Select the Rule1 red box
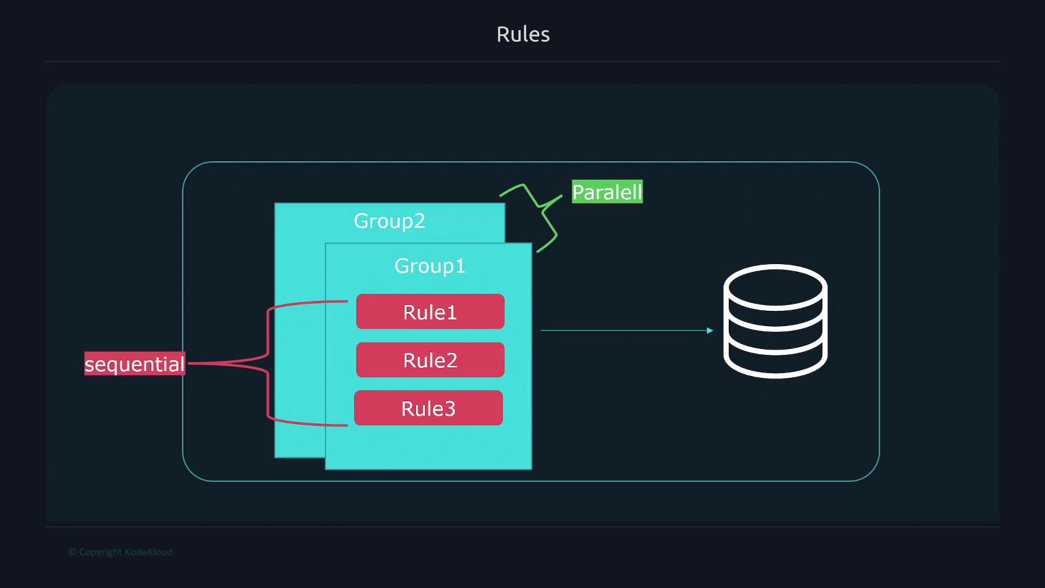This screenshot has width=1045, height=588. (x=430, y=311)
